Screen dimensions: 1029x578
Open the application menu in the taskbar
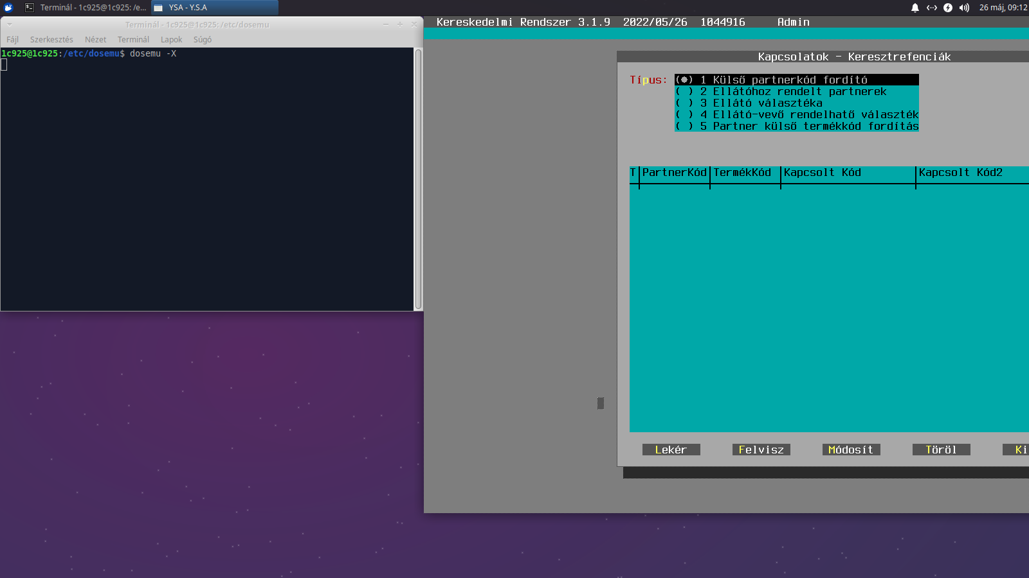click(x=8, y=8)
